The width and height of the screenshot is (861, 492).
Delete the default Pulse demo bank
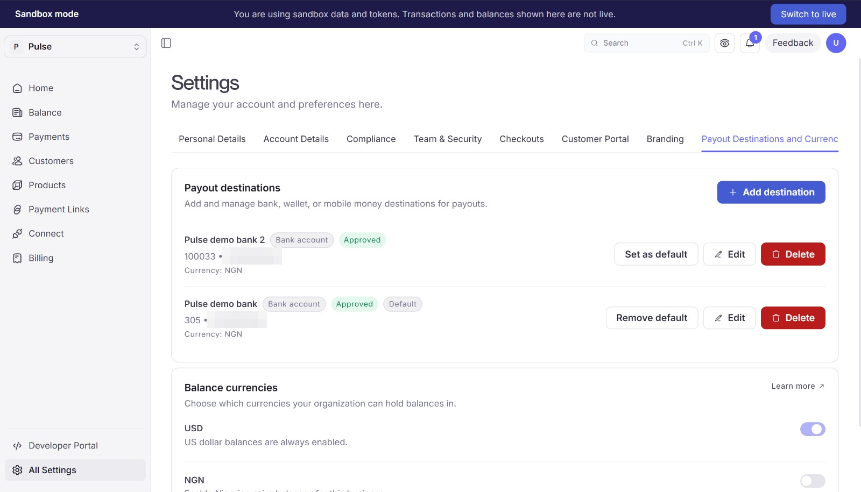(793, 318)
